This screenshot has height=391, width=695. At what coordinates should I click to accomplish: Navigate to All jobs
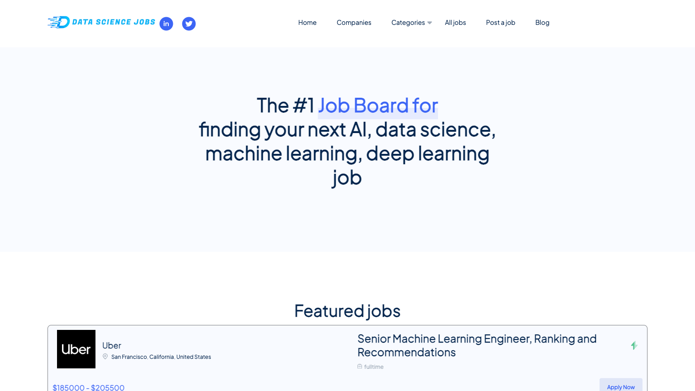[x=455, y=23]
